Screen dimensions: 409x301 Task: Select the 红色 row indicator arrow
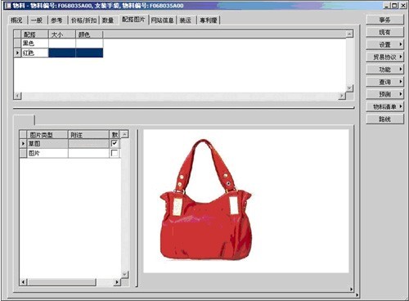coord(17,52)
